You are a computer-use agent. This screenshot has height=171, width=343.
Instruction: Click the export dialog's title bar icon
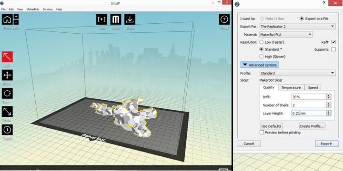(x=237, y=4)
